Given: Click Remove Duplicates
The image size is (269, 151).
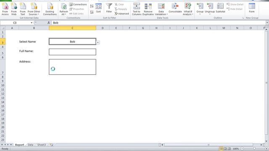Looking at the screenshot, I should pos(148,9).
